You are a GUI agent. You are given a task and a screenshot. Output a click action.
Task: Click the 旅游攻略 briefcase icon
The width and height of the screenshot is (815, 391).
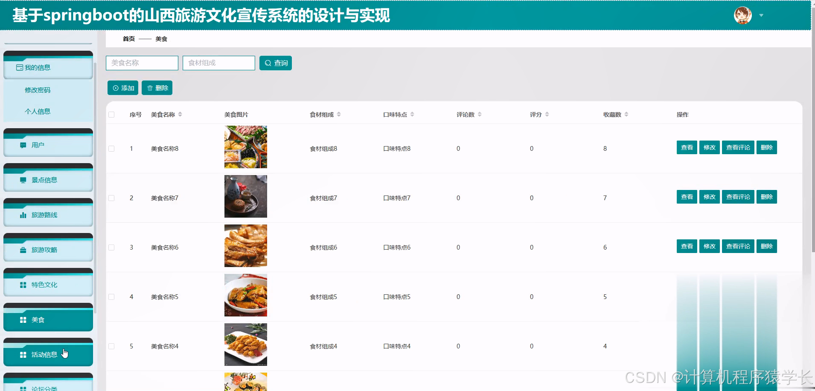click(23, 250)
